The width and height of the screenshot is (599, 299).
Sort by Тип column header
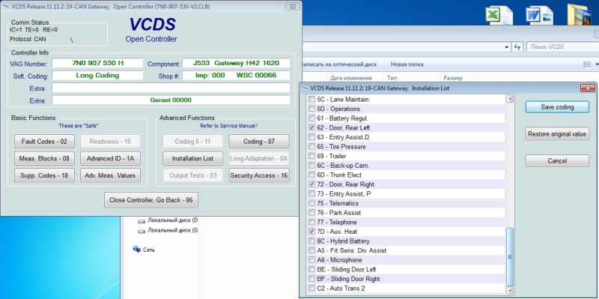[x=392, y=78]
